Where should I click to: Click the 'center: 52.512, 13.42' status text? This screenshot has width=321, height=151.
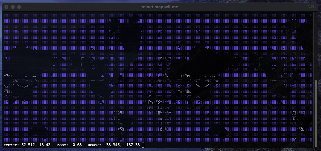click(x=27, y=145)
